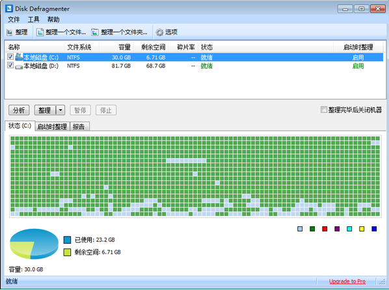Select the 本地磁盘 (D:) row name
The height and width of the screenshot is (290, 389).
[41, 66]
